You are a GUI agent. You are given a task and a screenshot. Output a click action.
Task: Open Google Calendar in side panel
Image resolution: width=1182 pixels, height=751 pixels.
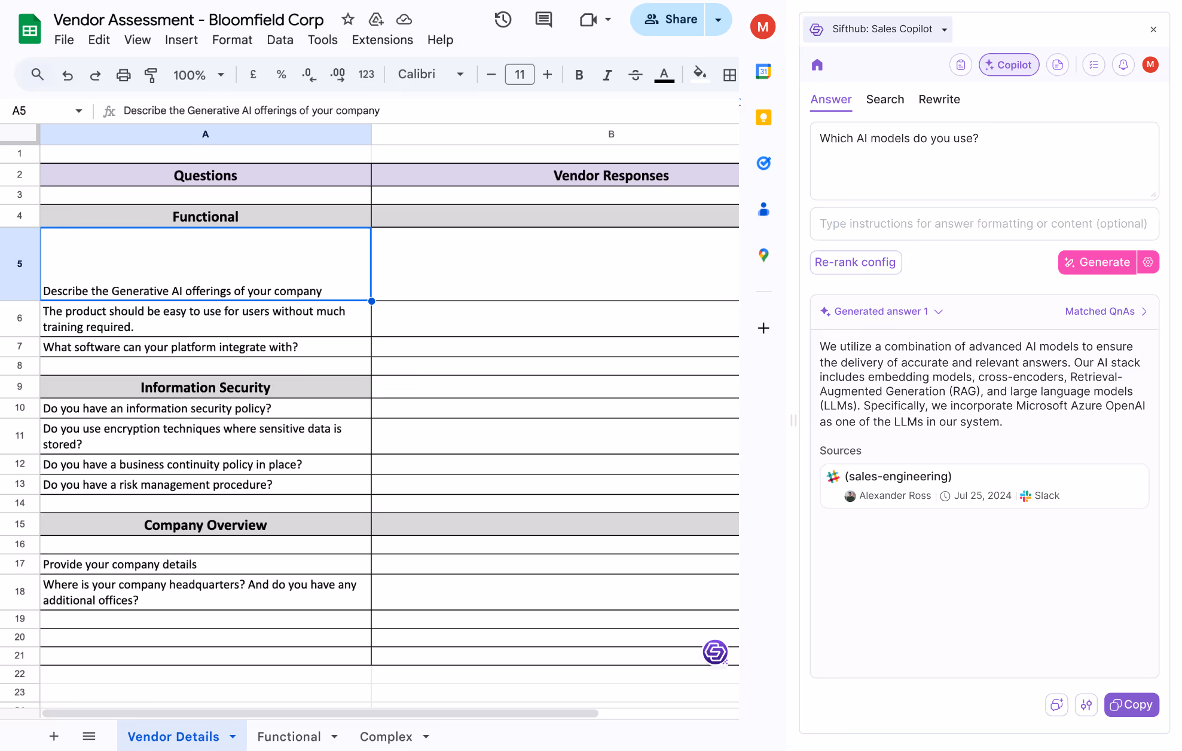[x=763, y=72]
